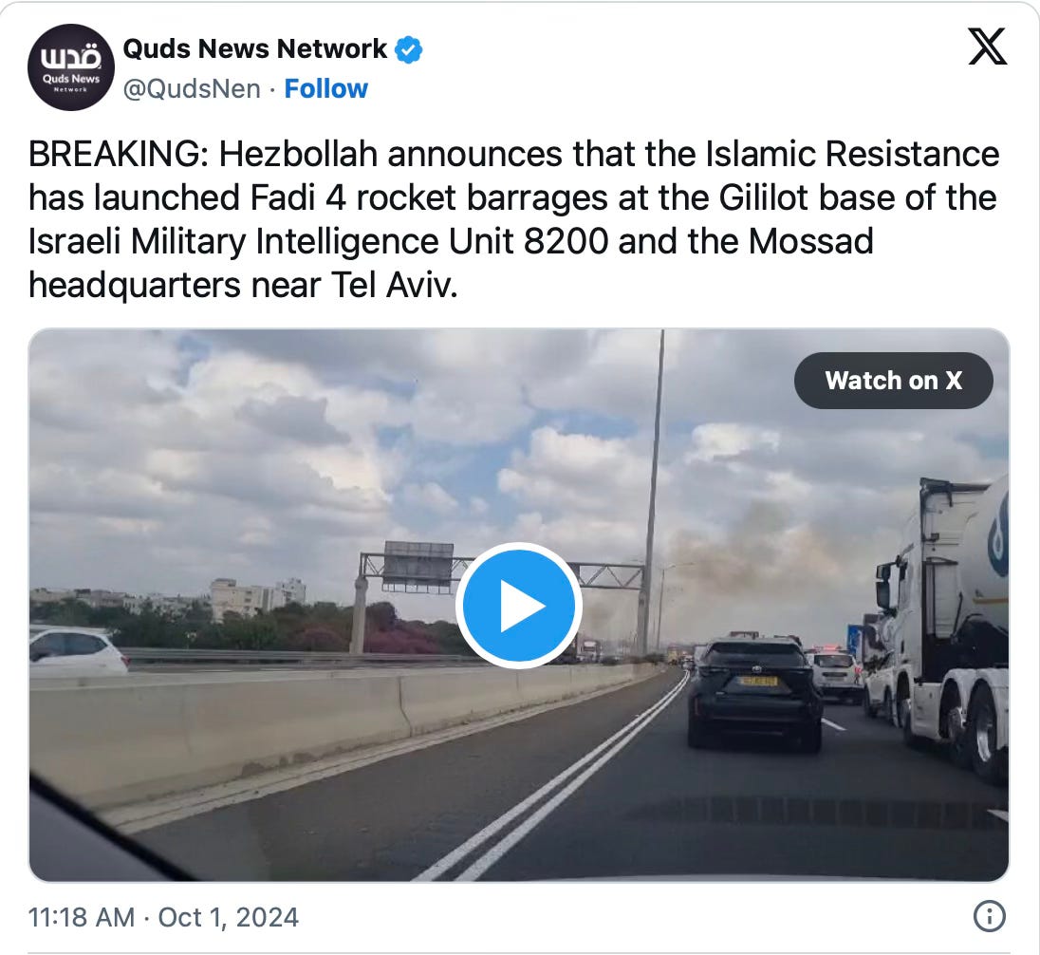Click the X logo icon
Image resolution: width=1040 pixels, height=955 pixels.
(x=988, y=47)
